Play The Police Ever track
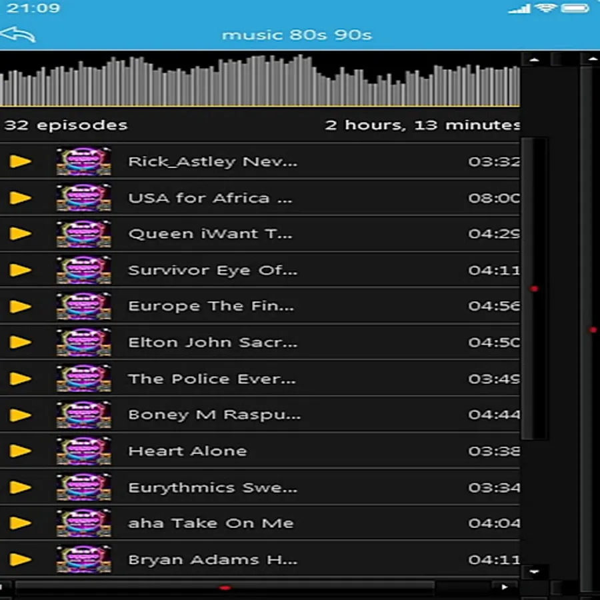The width and height of the screenshot is (600, 600). click(x=20, y=379)
